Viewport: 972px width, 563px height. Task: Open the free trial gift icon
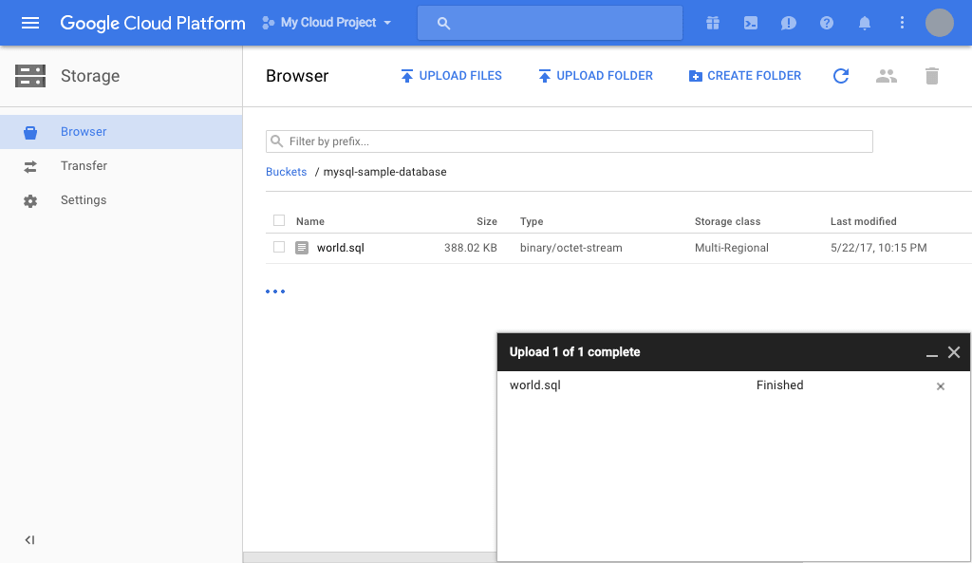[713, 23]
